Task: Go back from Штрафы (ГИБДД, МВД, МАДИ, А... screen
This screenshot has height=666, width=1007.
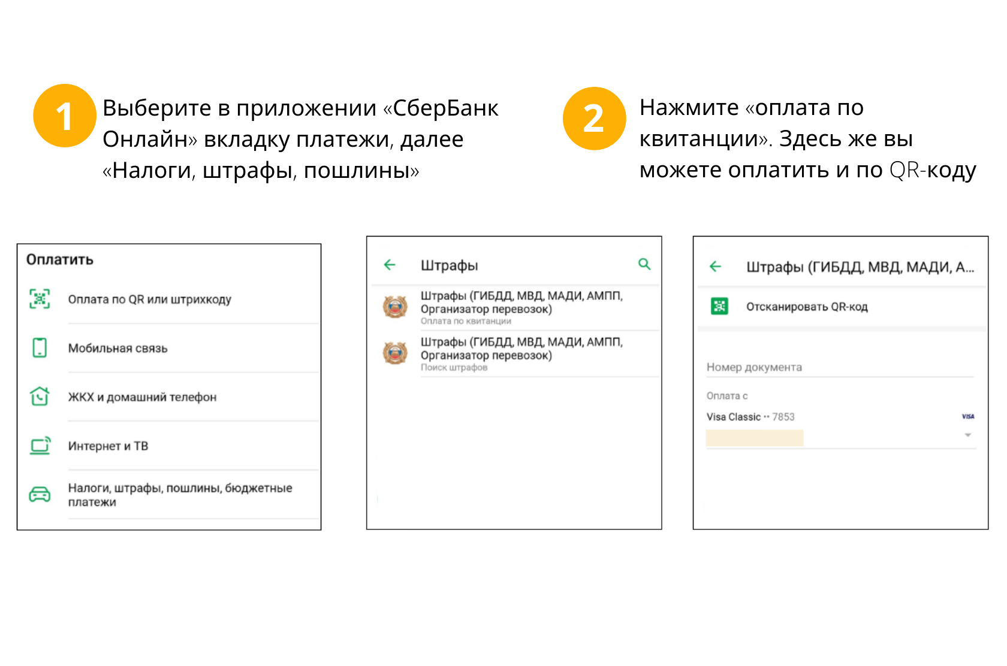Action: (x=716, y=267)
